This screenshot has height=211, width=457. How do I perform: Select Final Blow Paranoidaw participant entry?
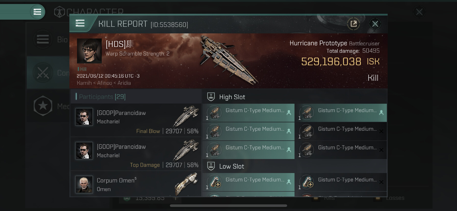[136, 120]
